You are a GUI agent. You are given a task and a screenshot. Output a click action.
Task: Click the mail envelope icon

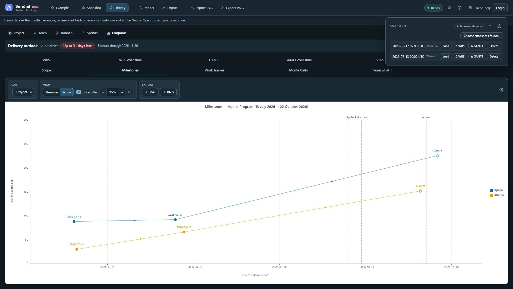coord(470,8)
